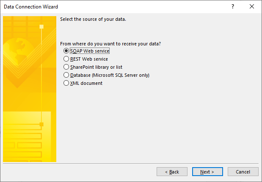Click the 'XML document' label text
Screen dimensions: 262x182
click(x=86, y=83)
